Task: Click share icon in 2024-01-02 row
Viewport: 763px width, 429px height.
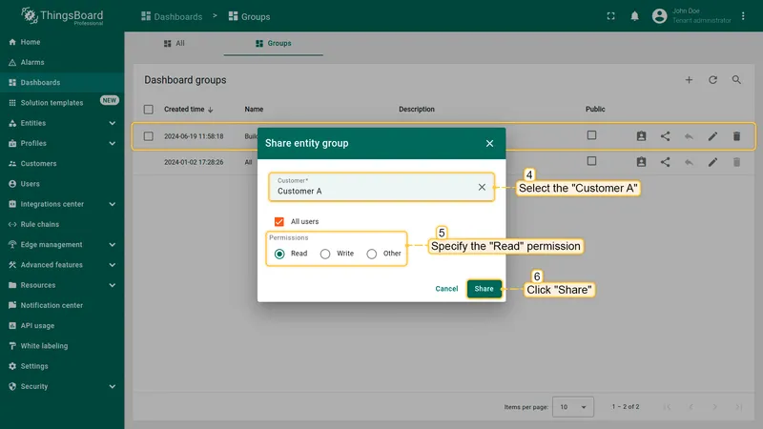Action: pos(665,162)
